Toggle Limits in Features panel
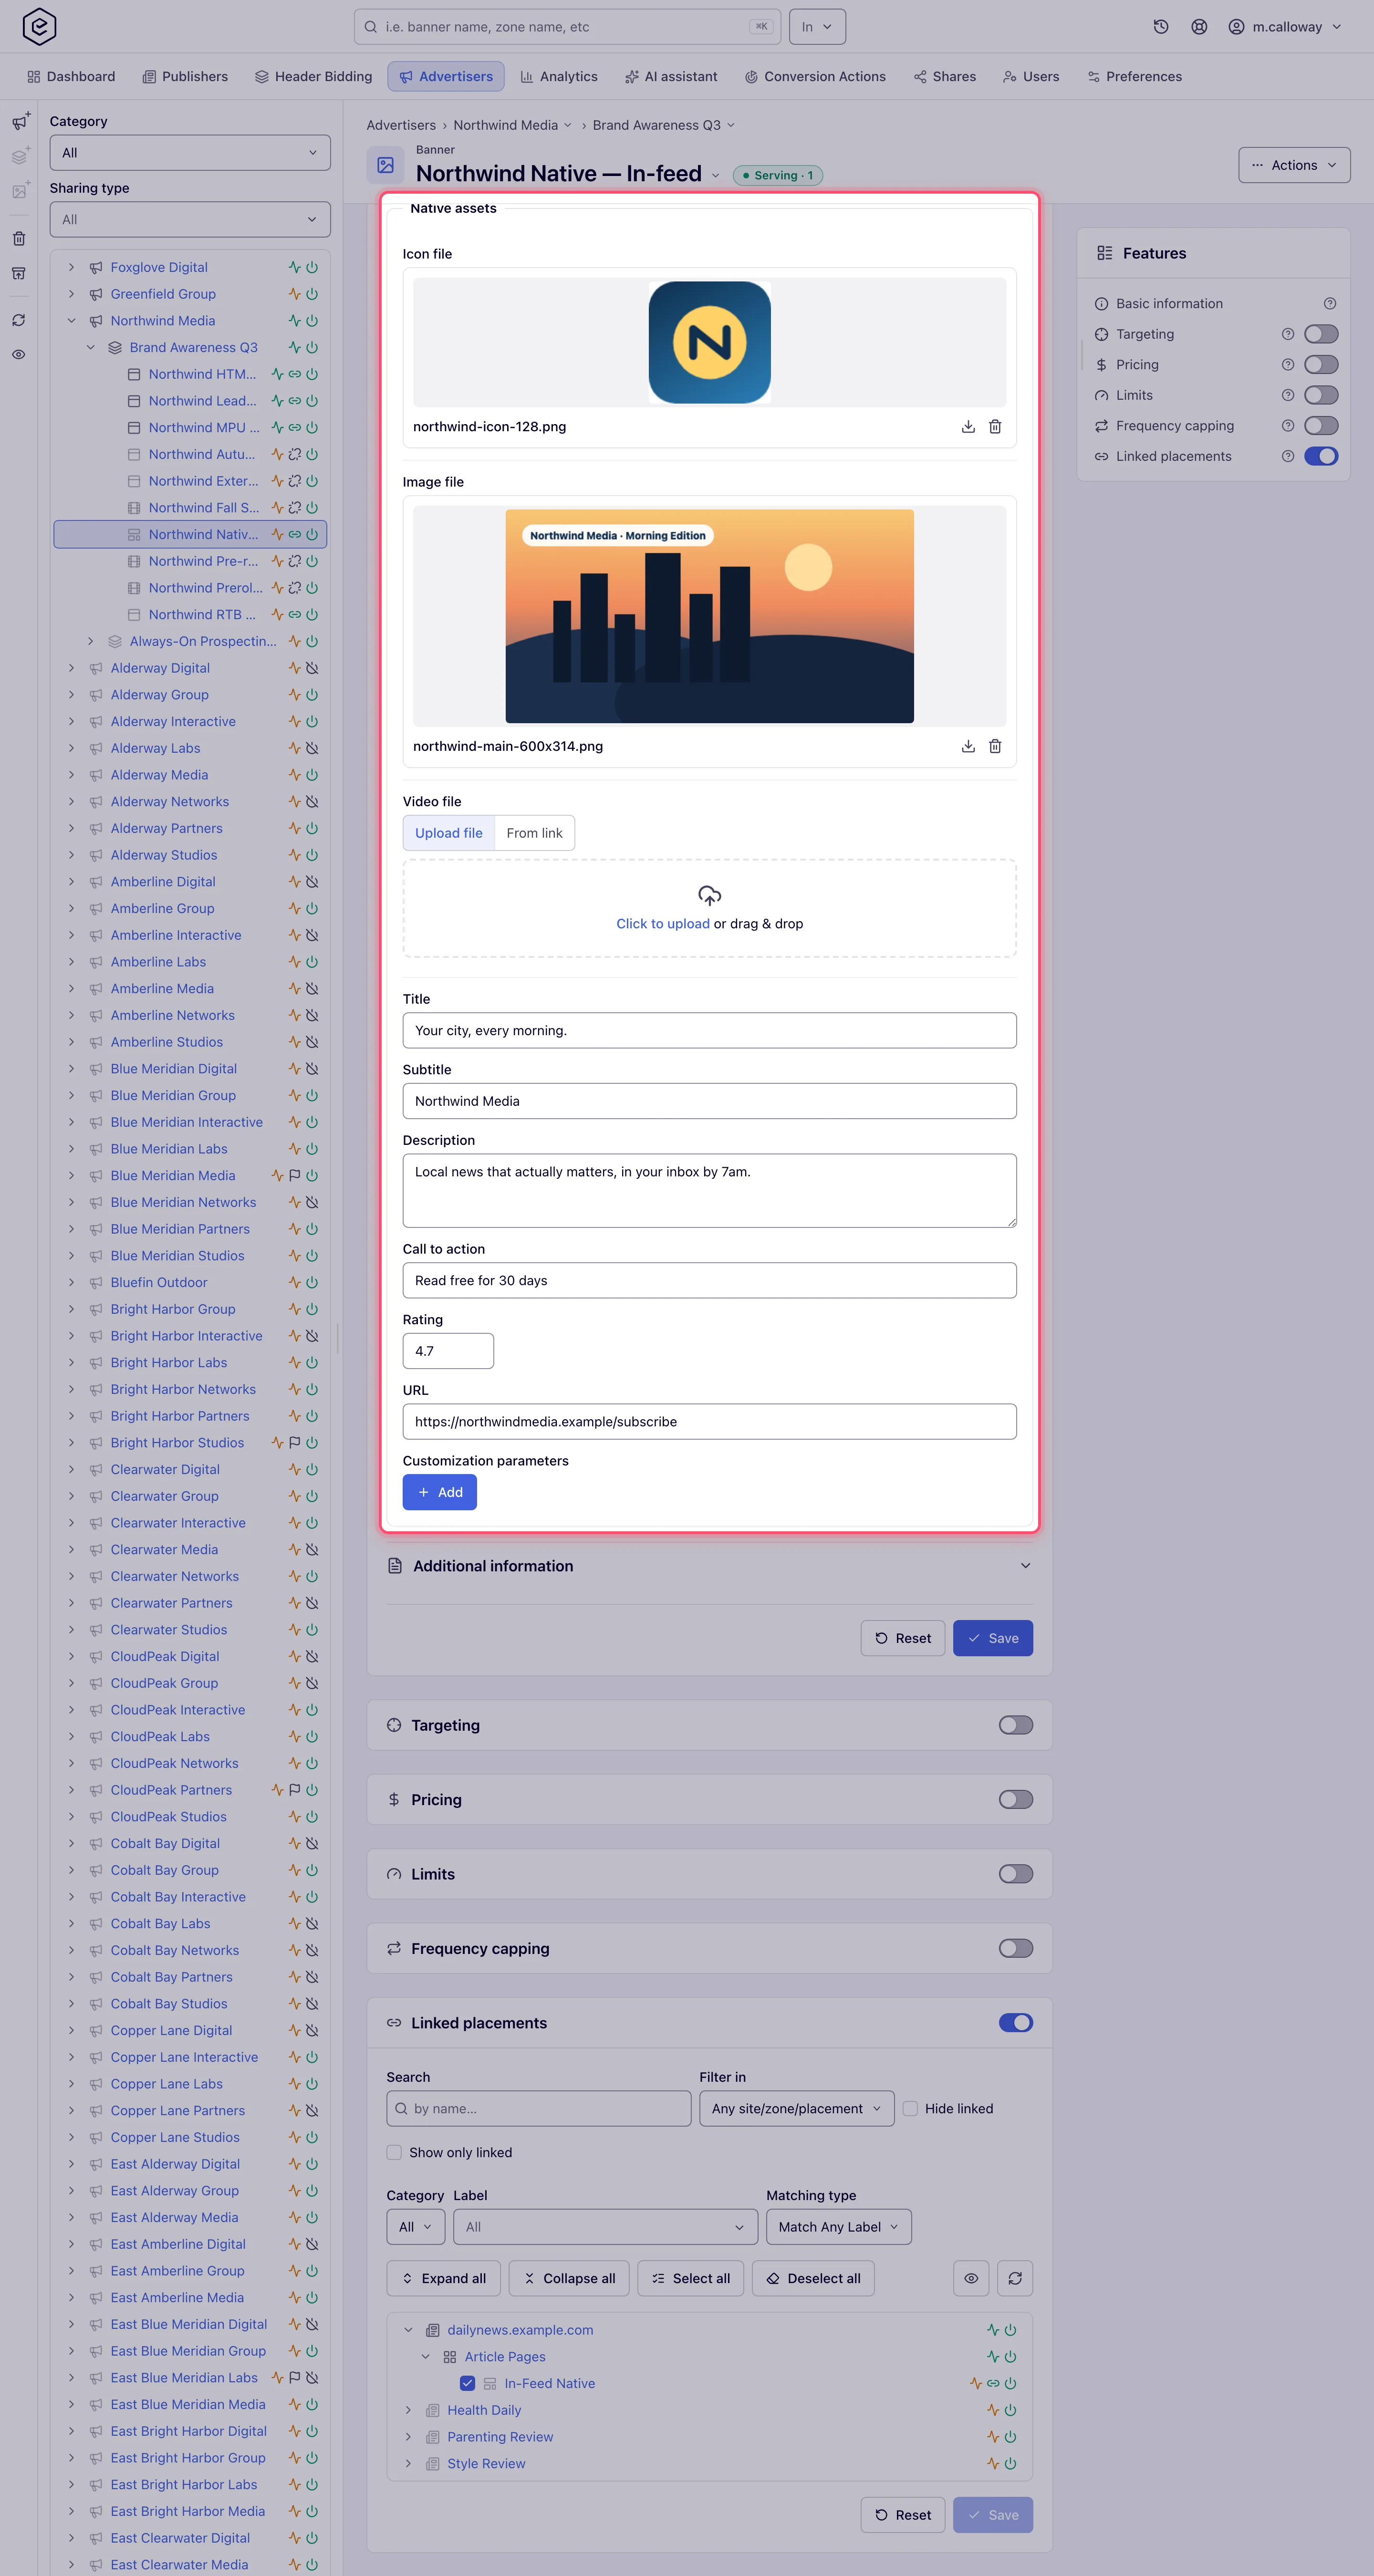The height and width of the screenshot is (2576, 1374). coord(1321,395)
